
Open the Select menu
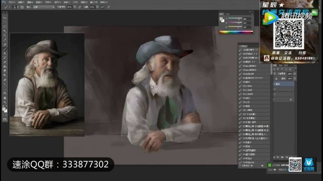(x=58, y=2)
